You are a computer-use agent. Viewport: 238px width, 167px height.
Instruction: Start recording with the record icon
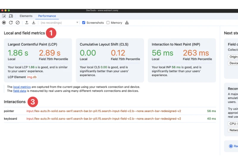[4, 23]
